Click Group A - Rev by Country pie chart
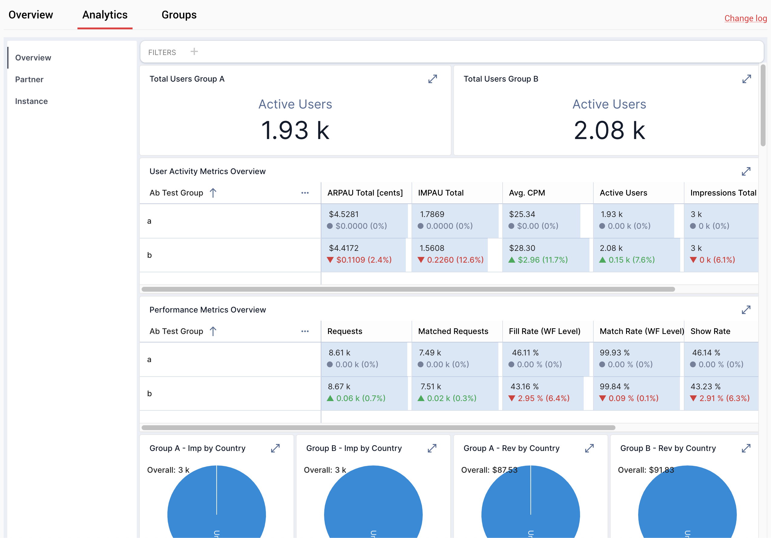The image size is (771, 538). click(530, 502)
